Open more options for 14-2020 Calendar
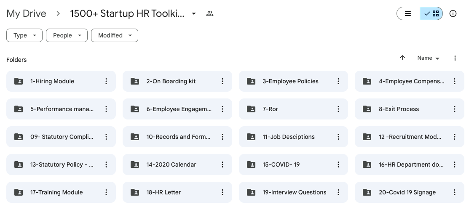469x215 pixels. click(x=222, y=165)
